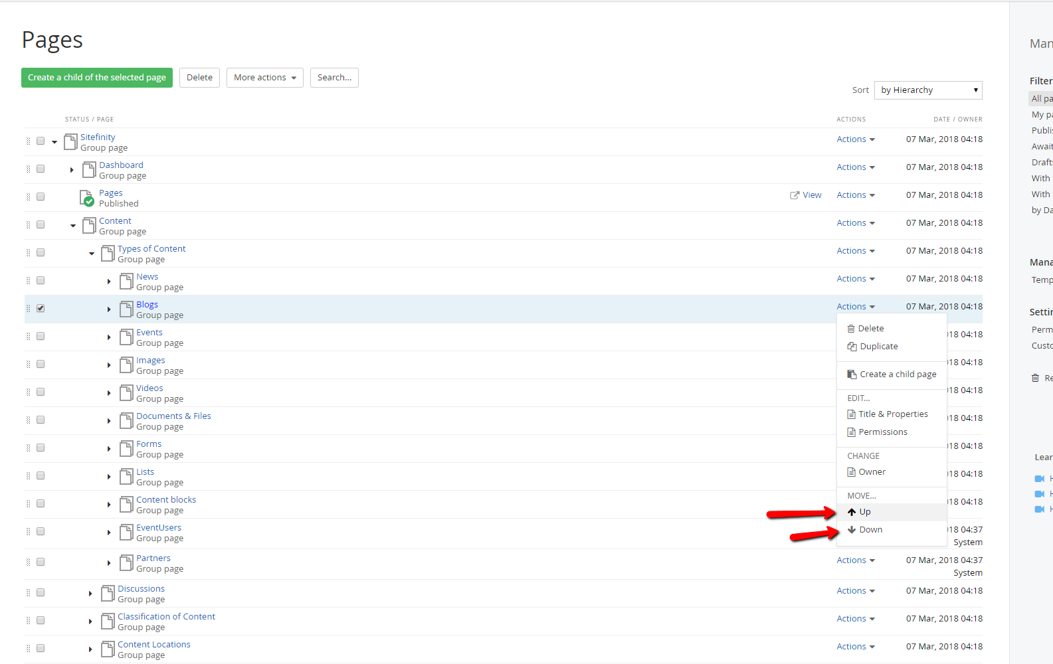The image size is (1053, 664).
Task: Click the Delete trash icon in Actions menu
Action: (x=851, y=329)
